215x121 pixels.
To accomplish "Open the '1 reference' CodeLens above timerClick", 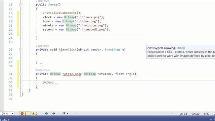I will 42,46.
